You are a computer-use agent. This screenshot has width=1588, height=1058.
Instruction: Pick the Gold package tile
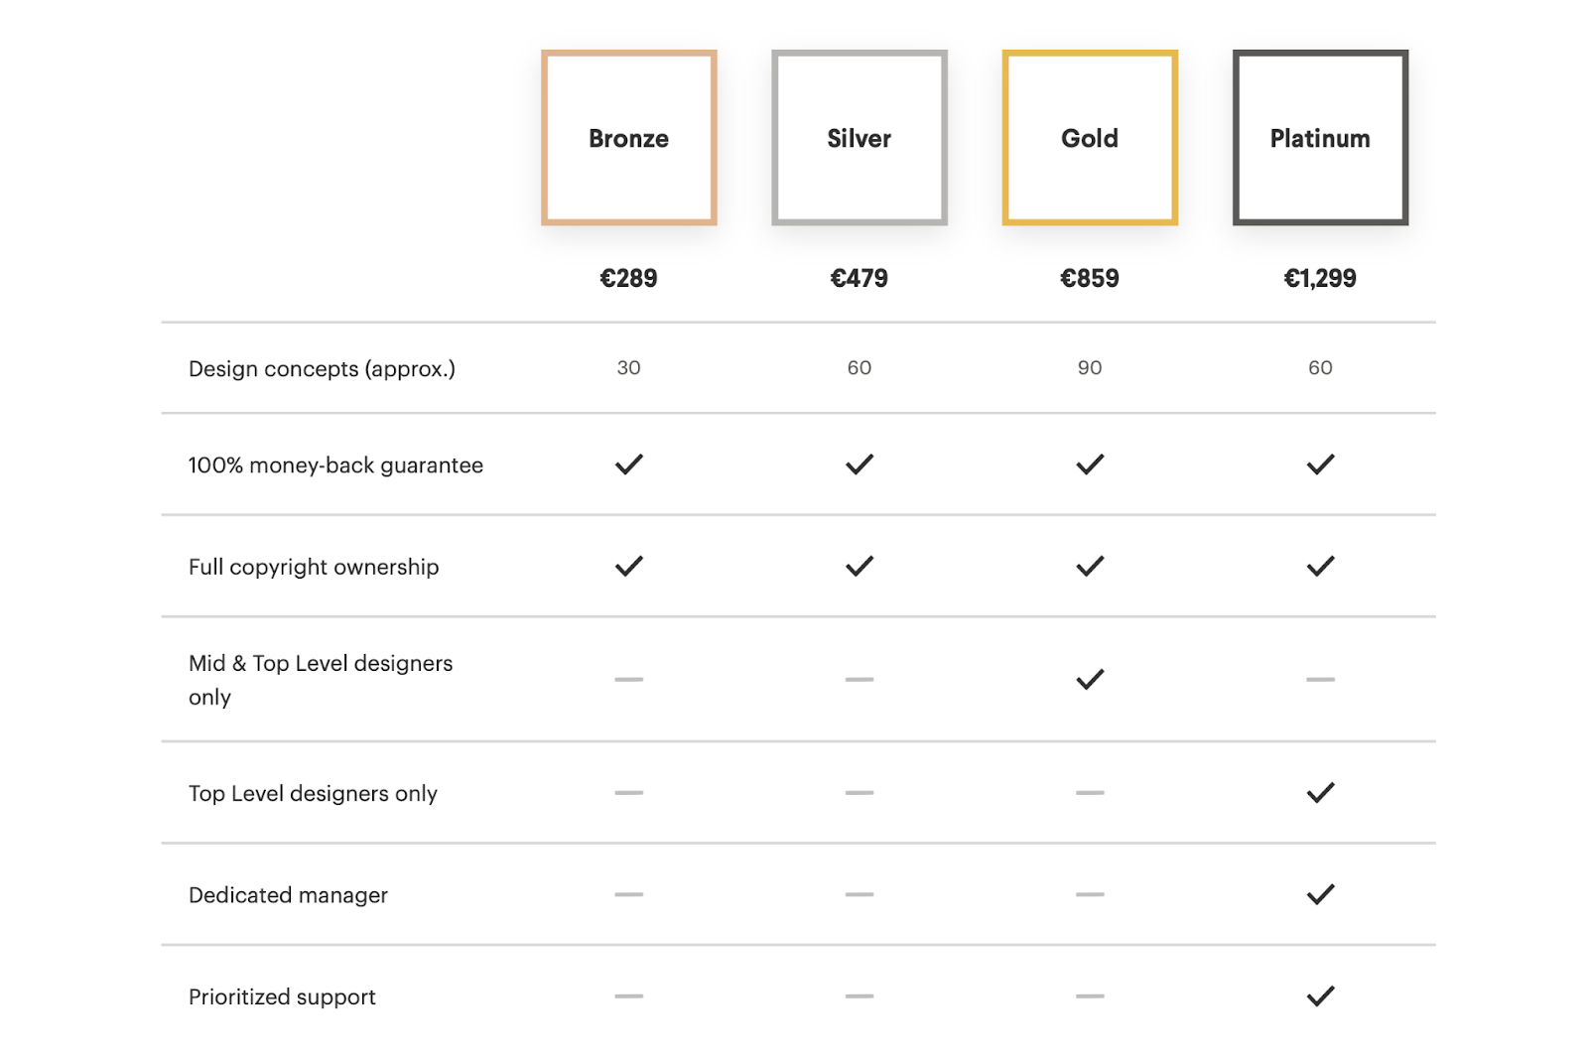point(1089,138)
